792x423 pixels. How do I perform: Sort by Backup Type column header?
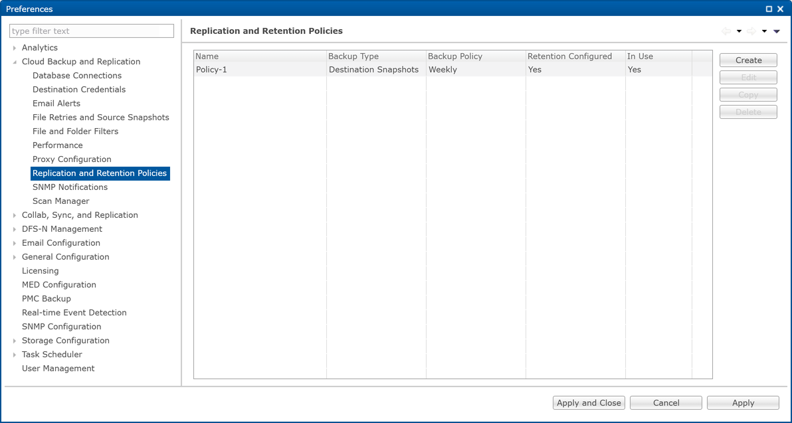376,56
